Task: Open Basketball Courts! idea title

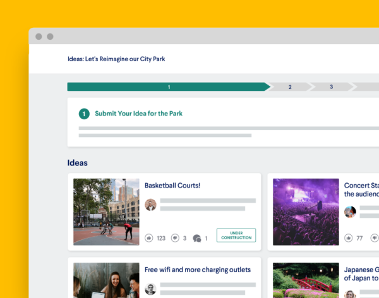Action: 172,186
